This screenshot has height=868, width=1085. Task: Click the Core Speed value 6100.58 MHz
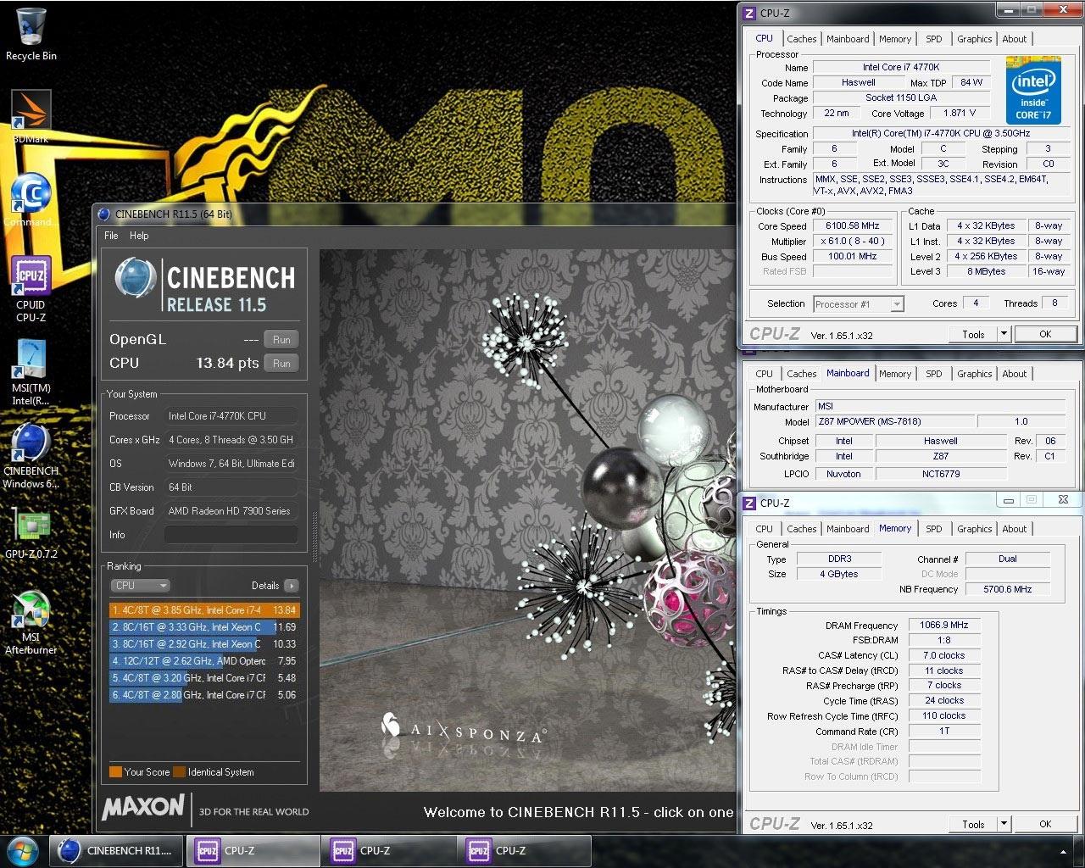click(x=852, y=226)
